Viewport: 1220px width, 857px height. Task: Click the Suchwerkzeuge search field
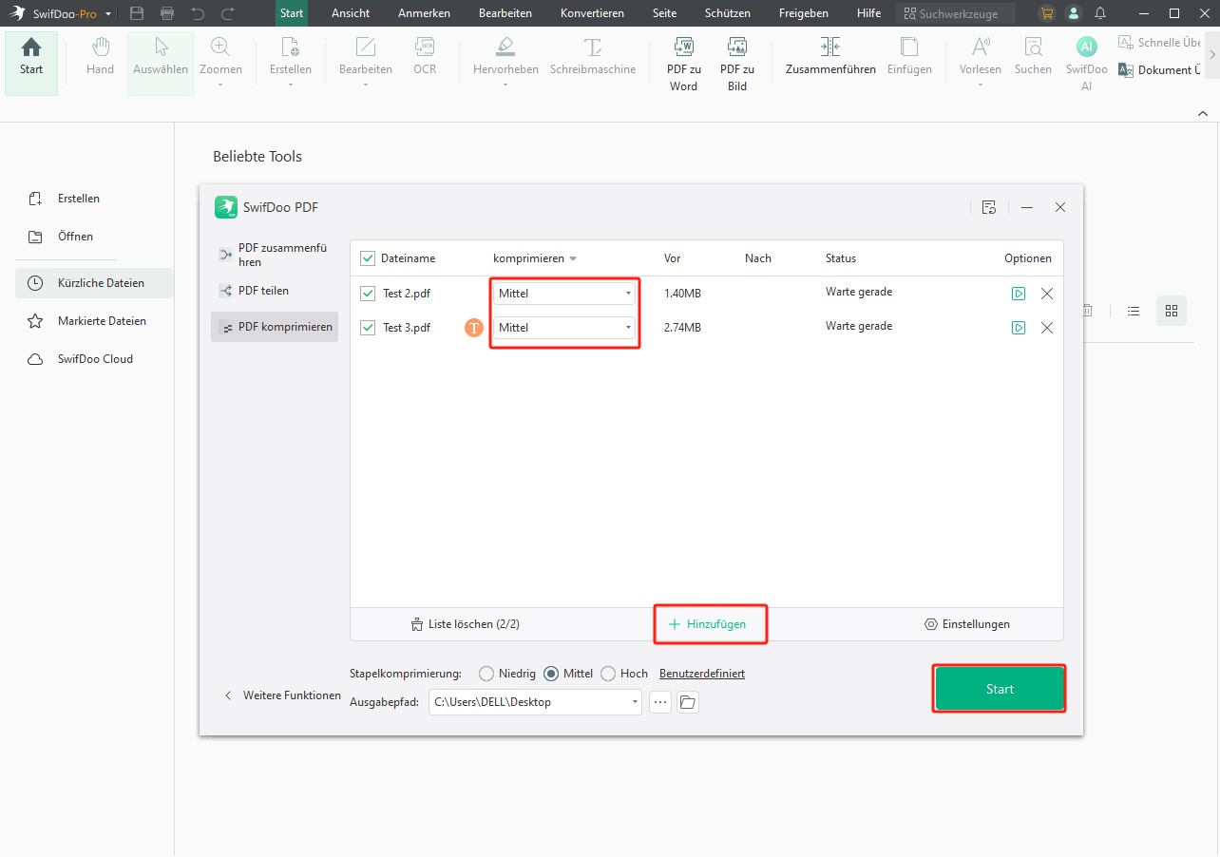[955, 14]
